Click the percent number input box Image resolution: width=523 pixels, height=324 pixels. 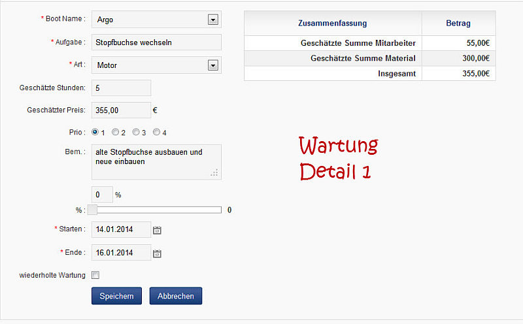[x=102, y=195]
